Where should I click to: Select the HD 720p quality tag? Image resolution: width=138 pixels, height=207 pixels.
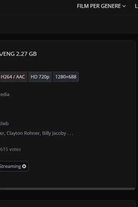(40, 77)
